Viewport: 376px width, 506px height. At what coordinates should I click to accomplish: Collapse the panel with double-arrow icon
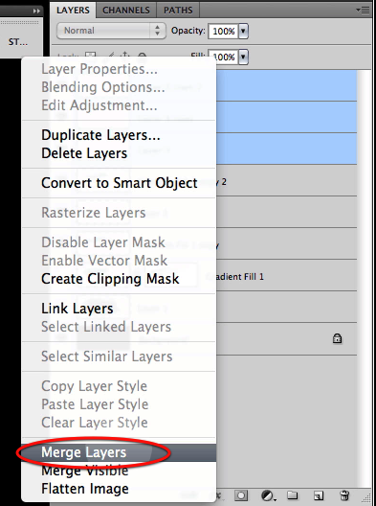[36, 11]
